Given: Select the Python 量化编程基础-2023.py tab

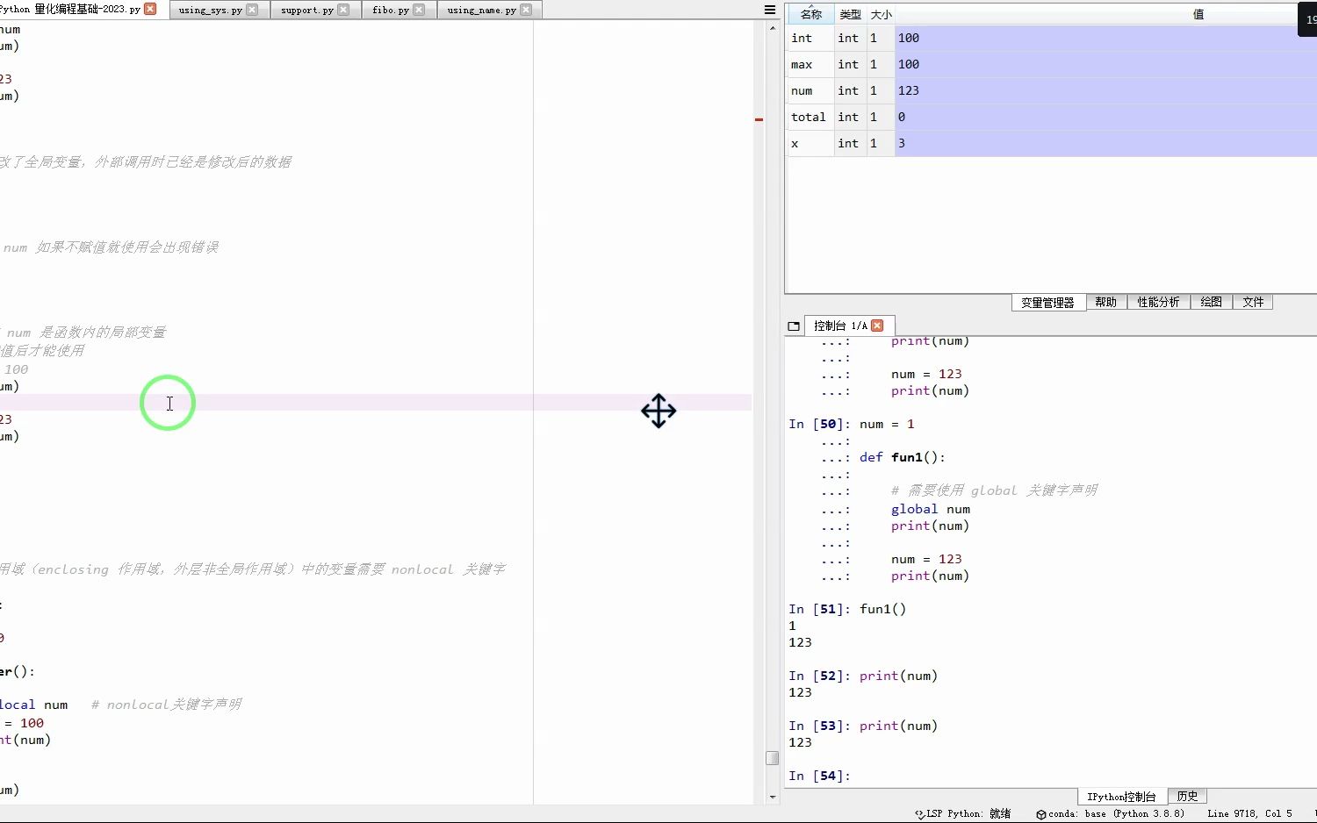Looking at the screenshot, I should [x=70, y=9].
